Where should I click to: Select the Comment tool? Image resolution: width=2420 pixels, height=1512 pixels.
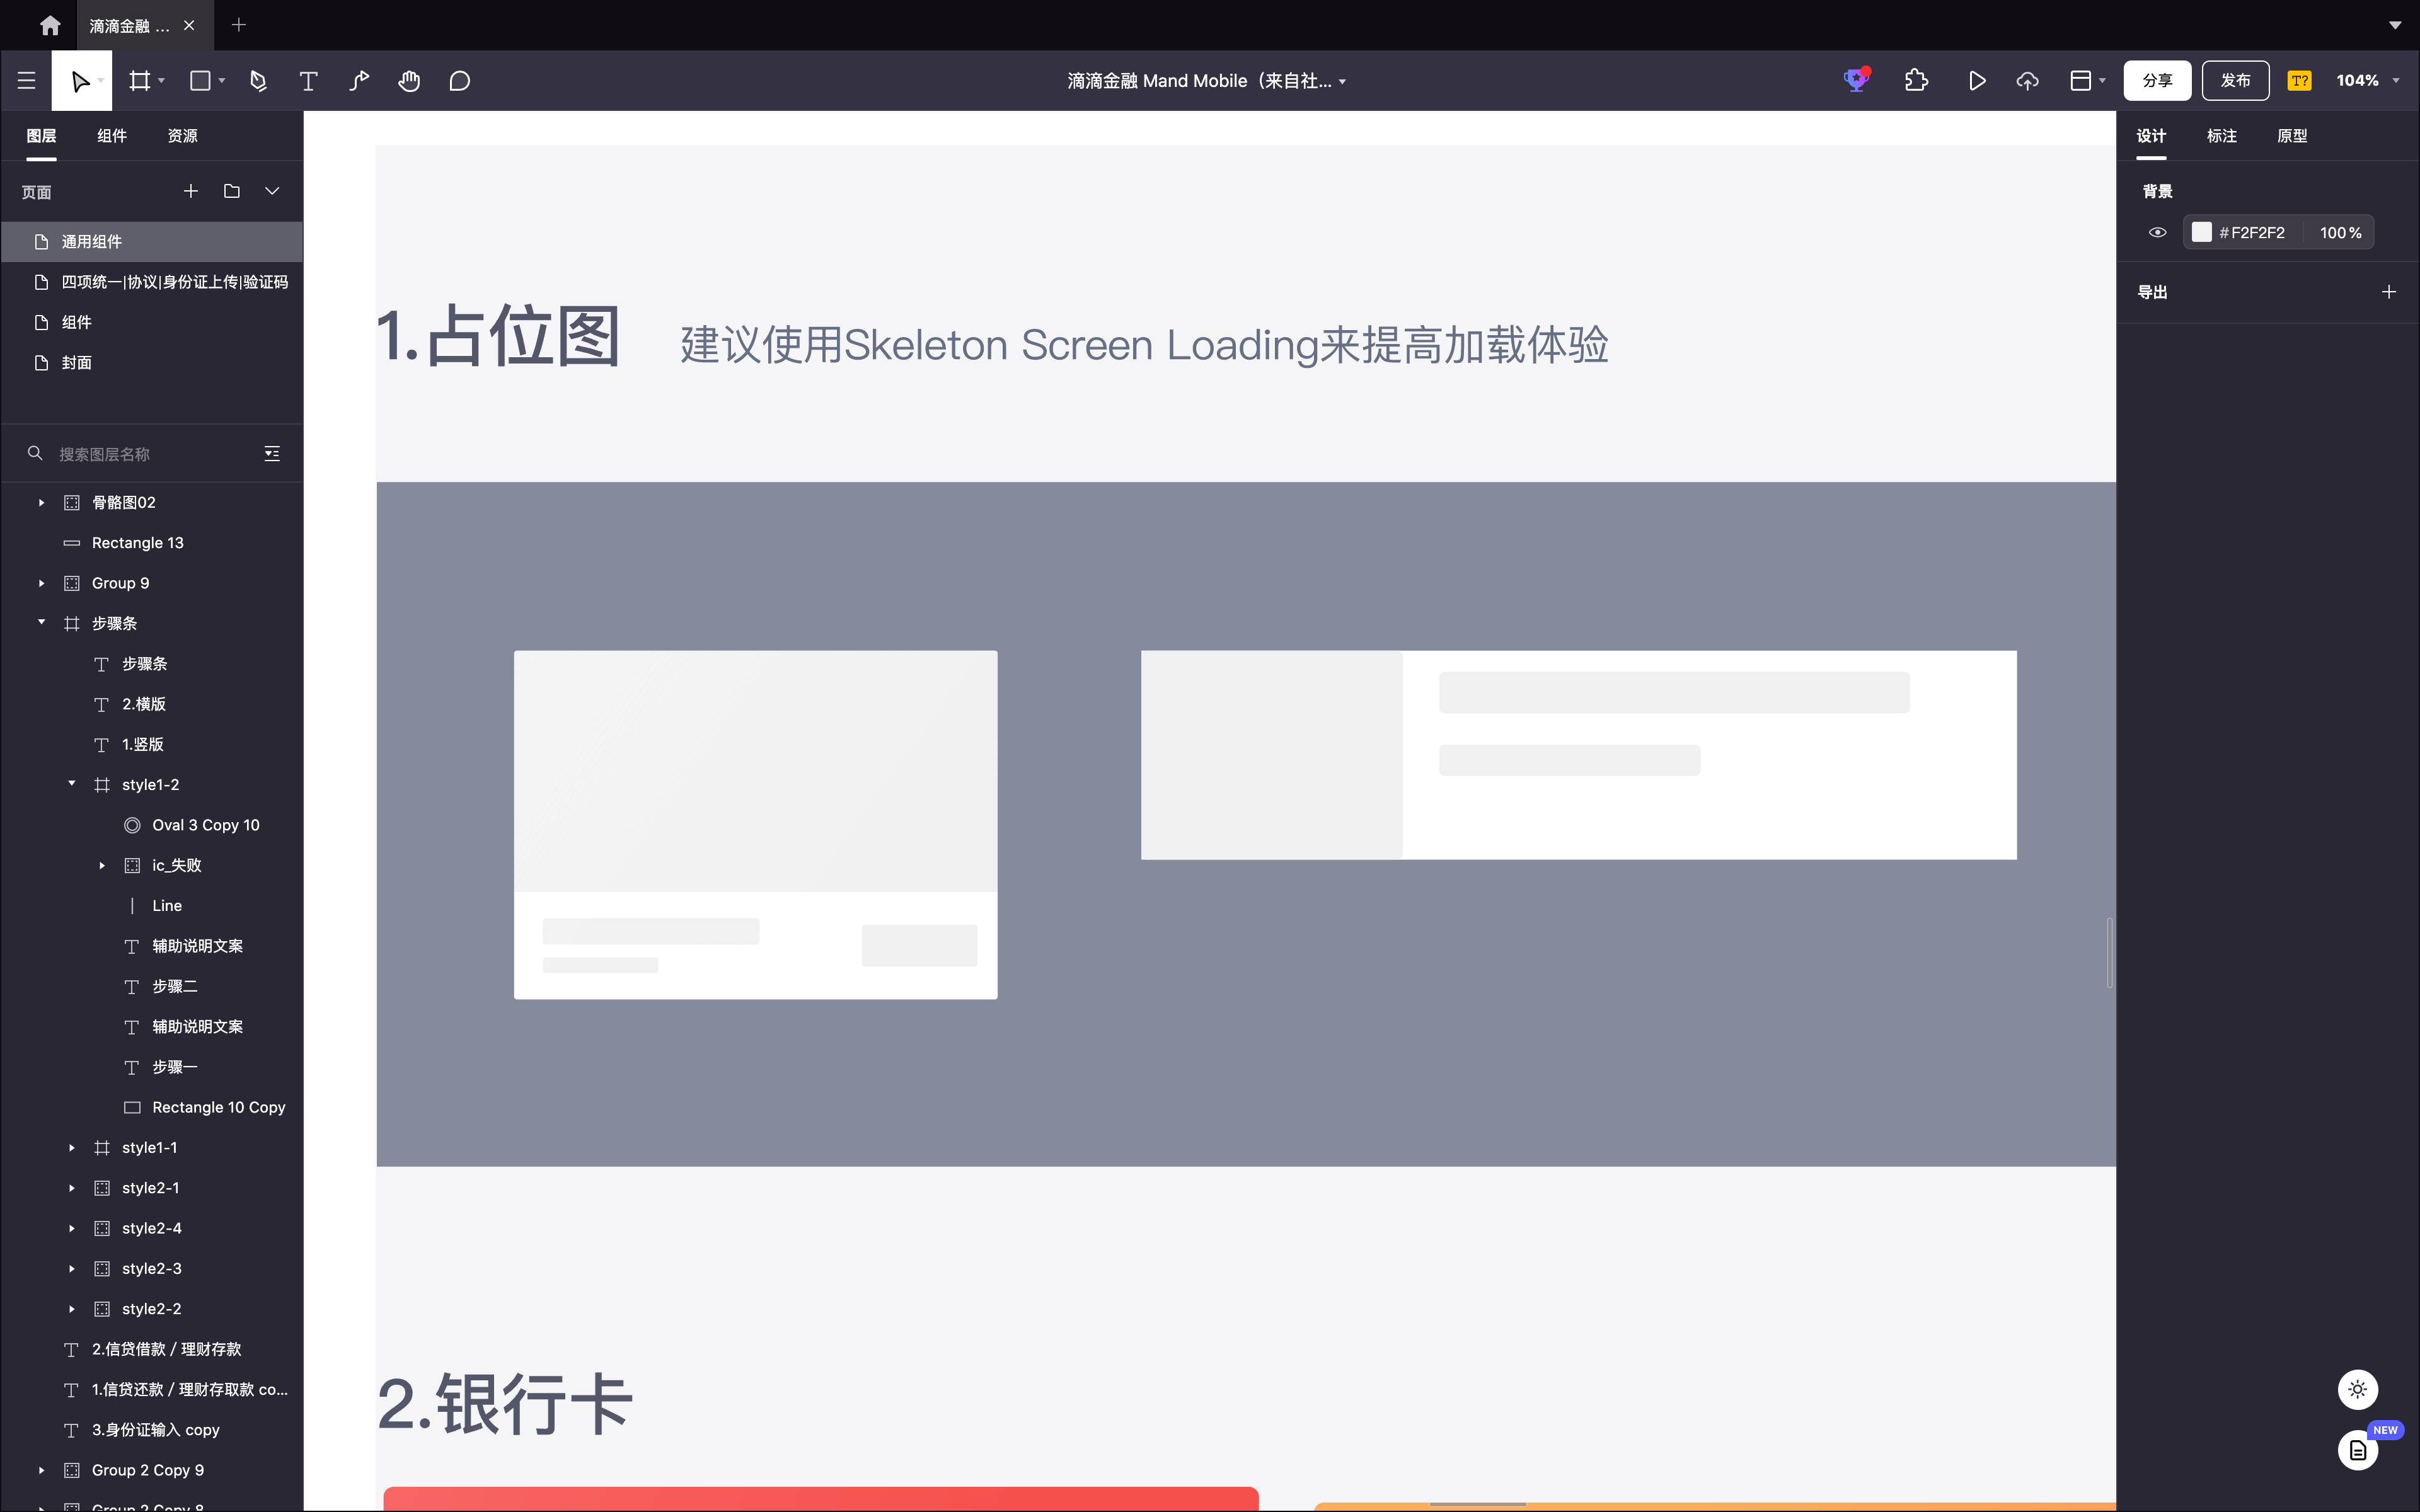[x=460, y=81]
